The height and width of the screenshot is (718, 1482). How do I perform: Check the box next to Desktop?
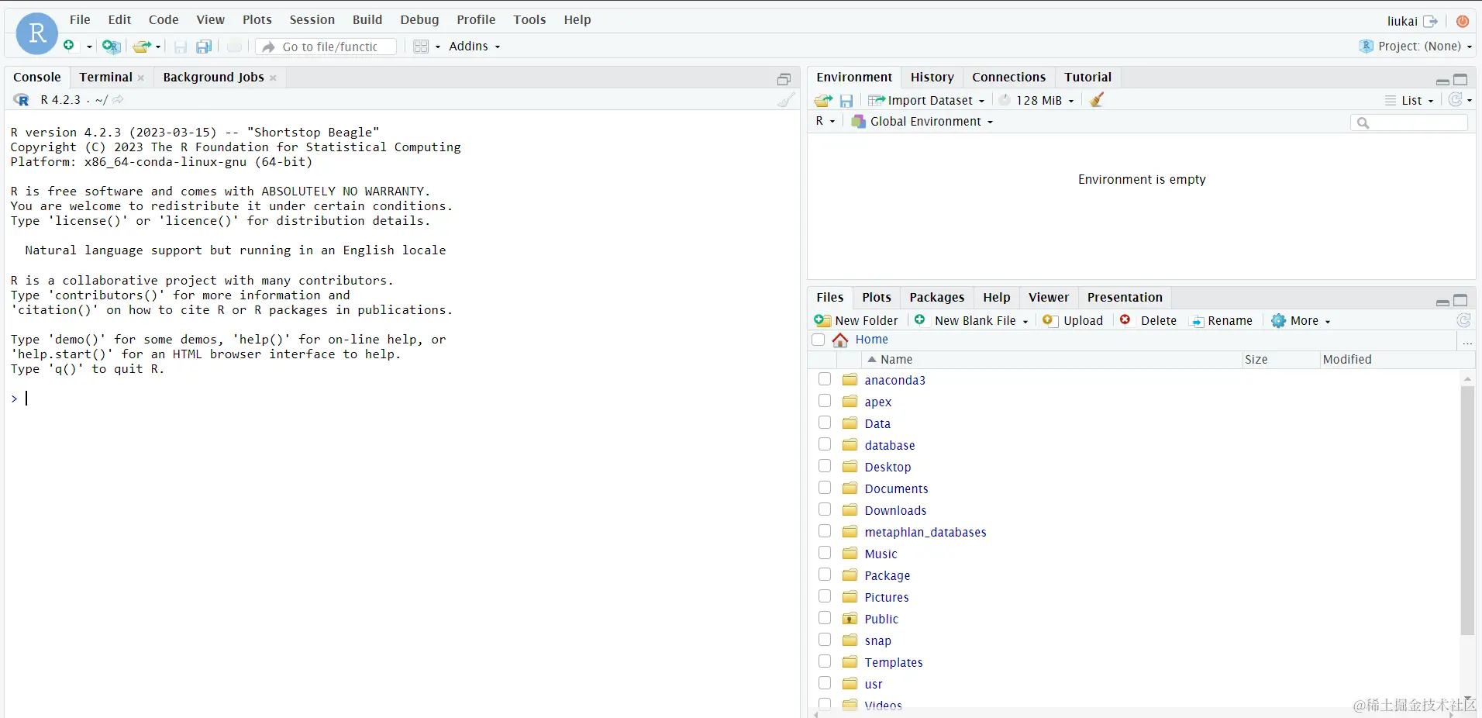coord(825,466)
